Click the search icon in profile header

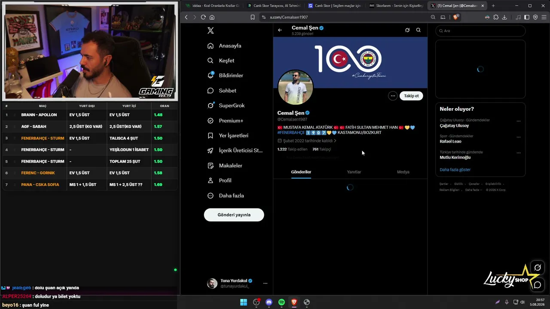419,30
